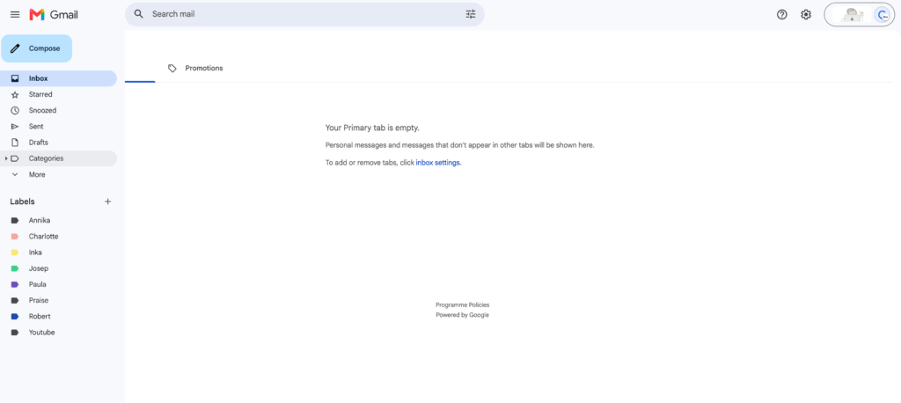Click the dark tag icon beside Praise
This screenshot has width=901, height=403.
point(15,301)
